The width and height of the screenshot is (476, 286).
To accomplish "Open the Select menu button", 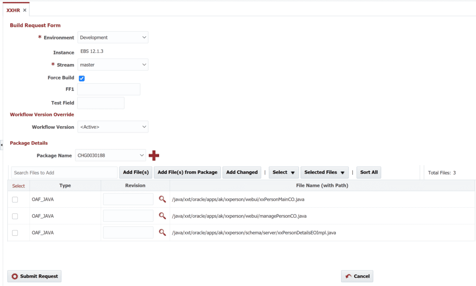I will (x=283, y=173).
